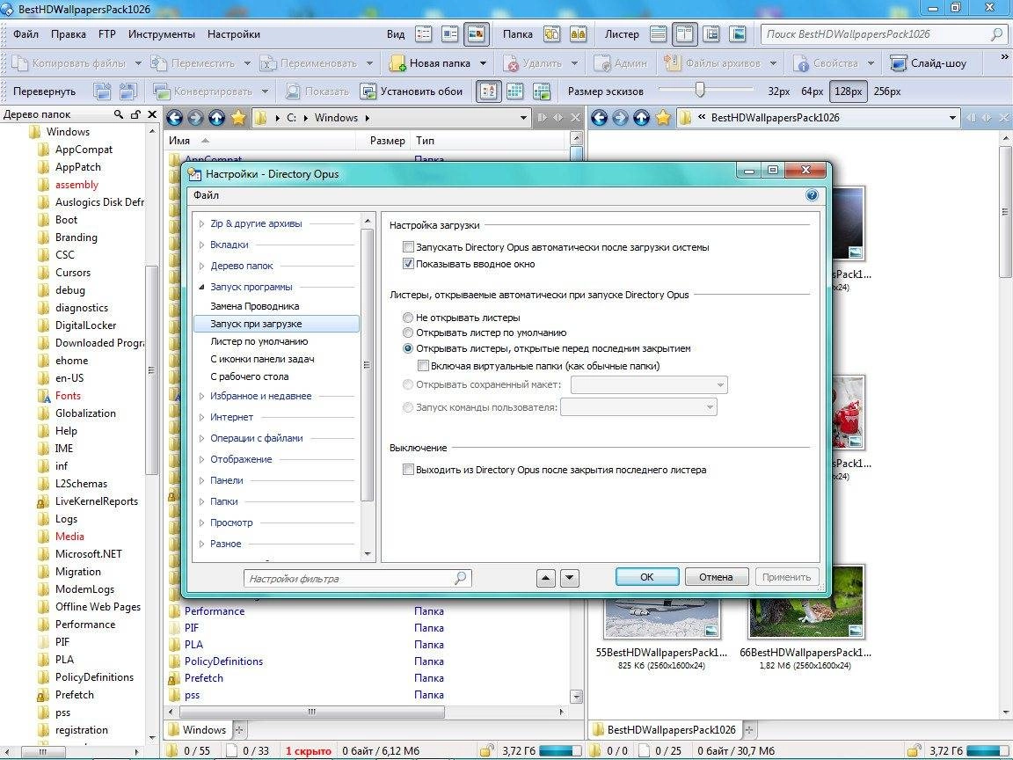Open Листер по умолчанию settings page
This screenshot has width=1013, height=760.
[259, 341]
